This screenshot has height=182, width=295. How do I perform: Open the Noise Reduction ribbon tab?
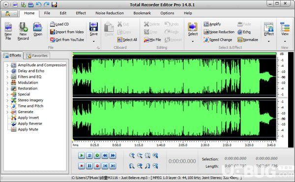click(x=110, y=13)
